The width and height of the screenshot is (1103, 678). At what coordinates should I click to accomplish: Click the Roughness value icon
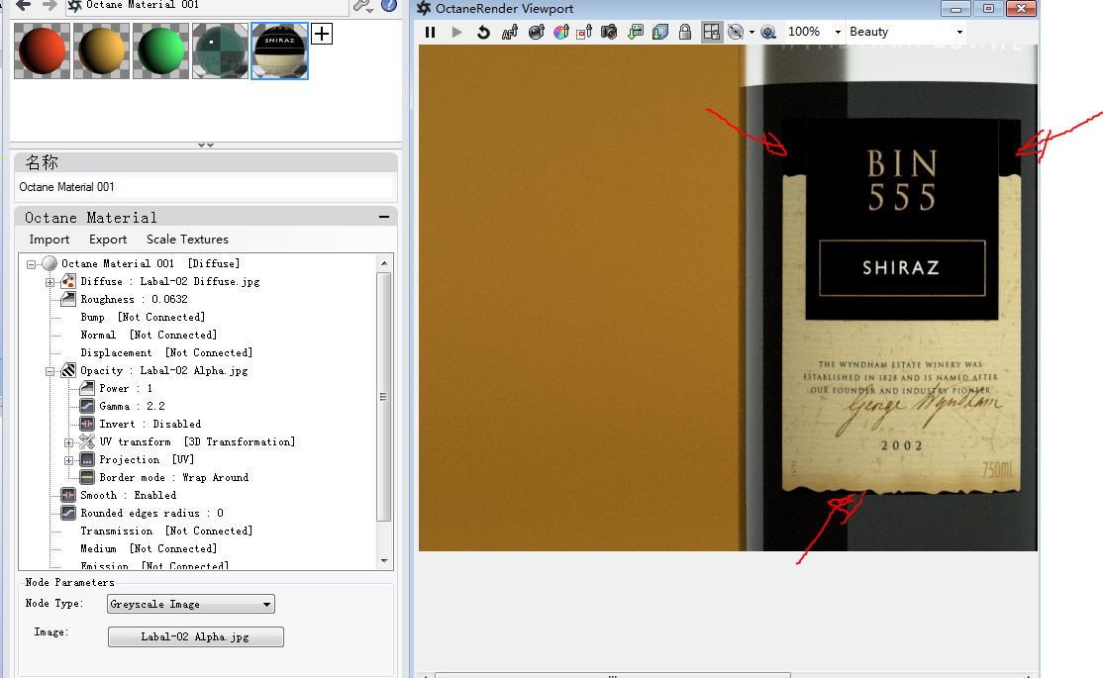[x=68, y=299]
